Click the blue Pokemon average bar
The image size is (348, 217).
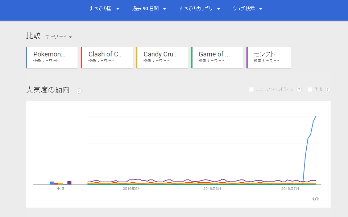(x=51, y=183)
